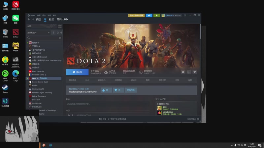
Task: Open Friends & Chat icon at bottom right
Action: 198,119
